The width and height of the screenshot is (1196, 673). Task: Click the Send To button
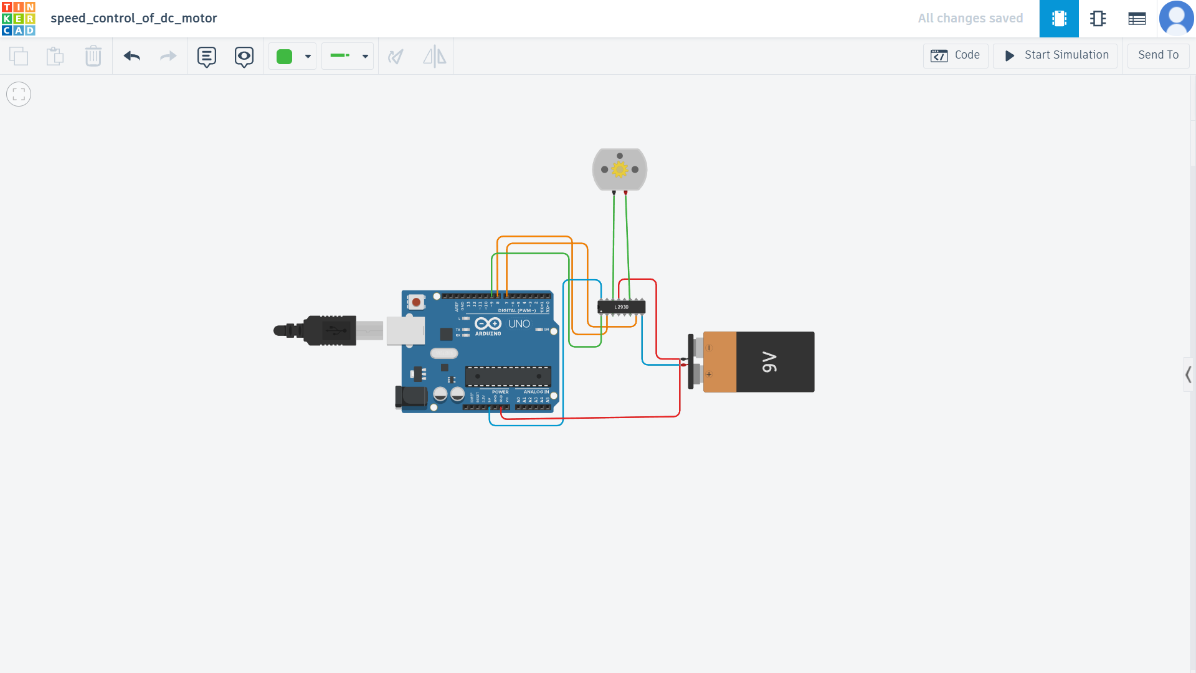point(1158,55)
